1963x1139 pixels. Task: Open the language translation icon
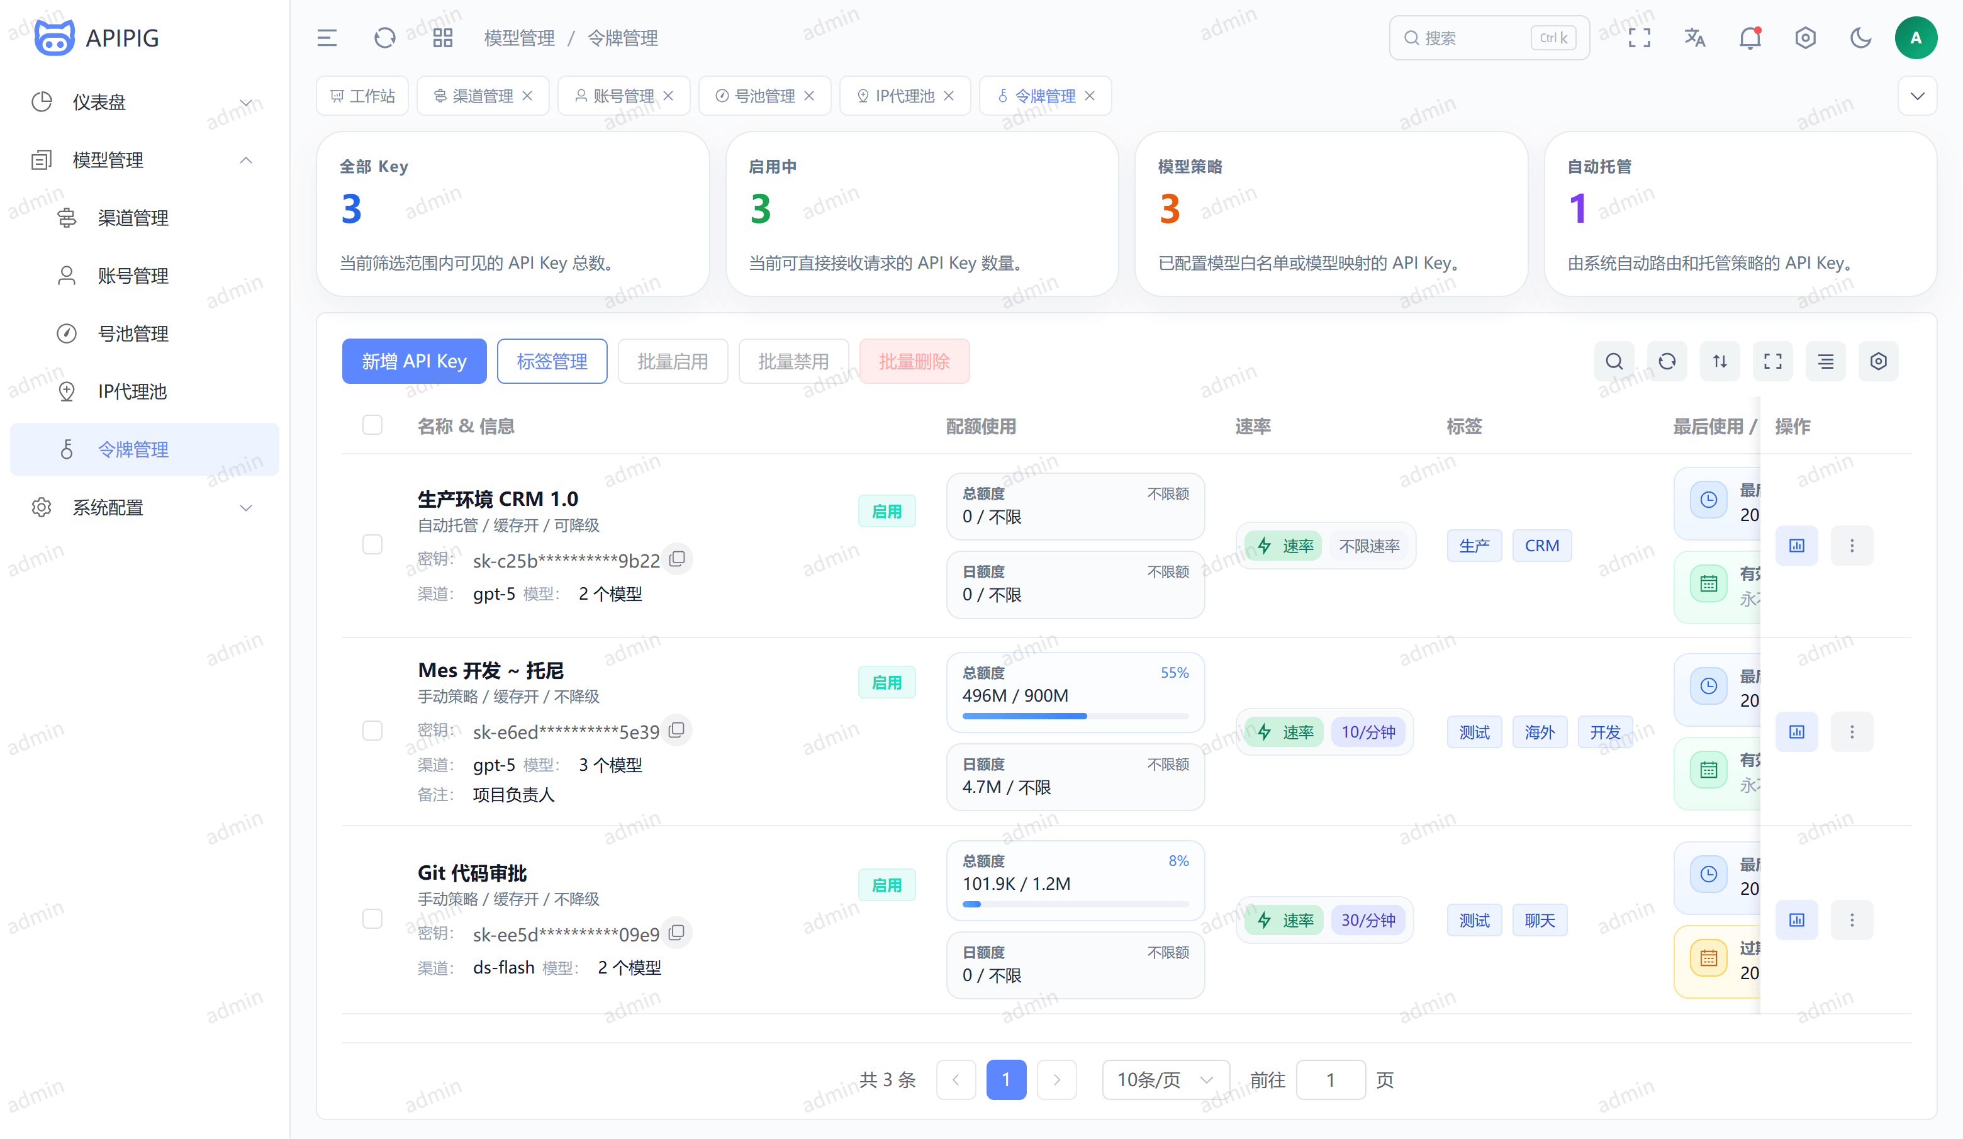(1695, 37)
